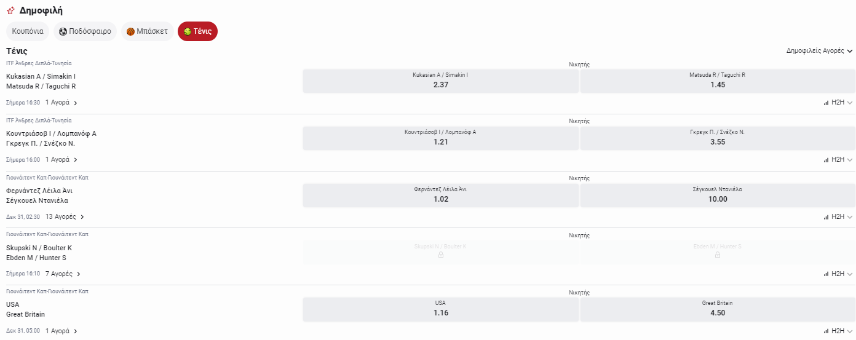Select the Μπάσκετ tab
The image size is (856, 340).
(x=147, y=31)
